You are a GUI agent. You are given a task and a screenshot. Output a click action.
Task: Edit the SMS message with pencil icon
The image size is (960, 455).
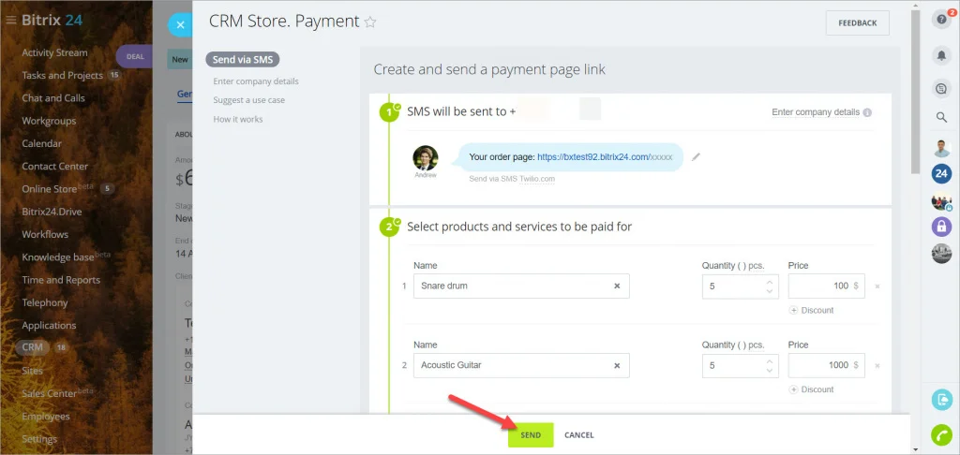click(x=696, y=157)
